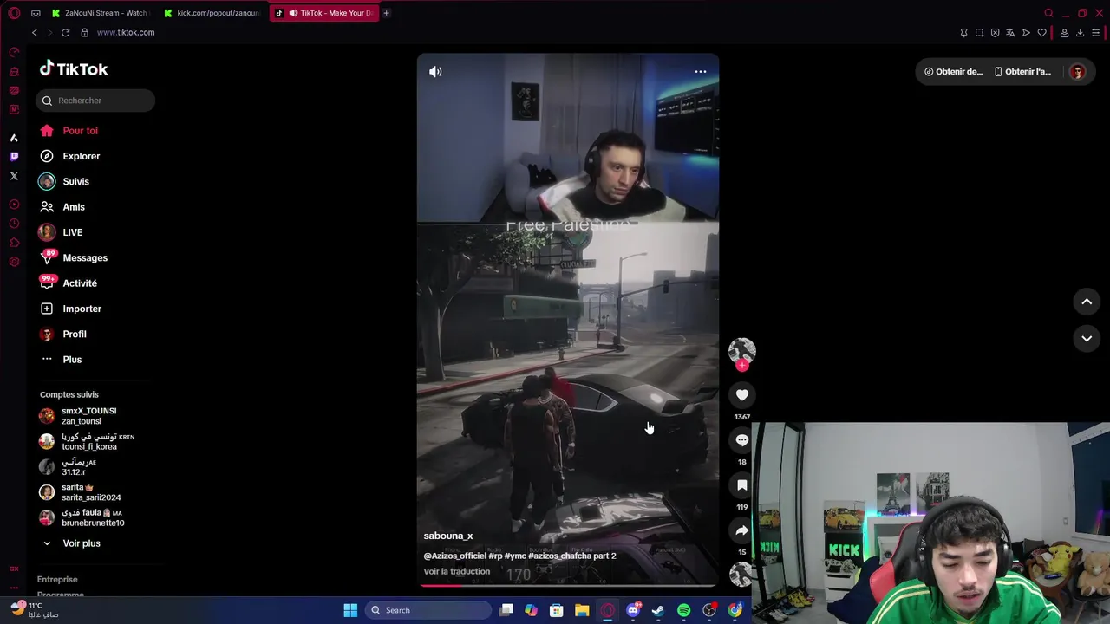Image resolution: width=1110 pixels, height=624 pixels.
Task: Bookmark the video with 119 saves
Action: [742, 485]
